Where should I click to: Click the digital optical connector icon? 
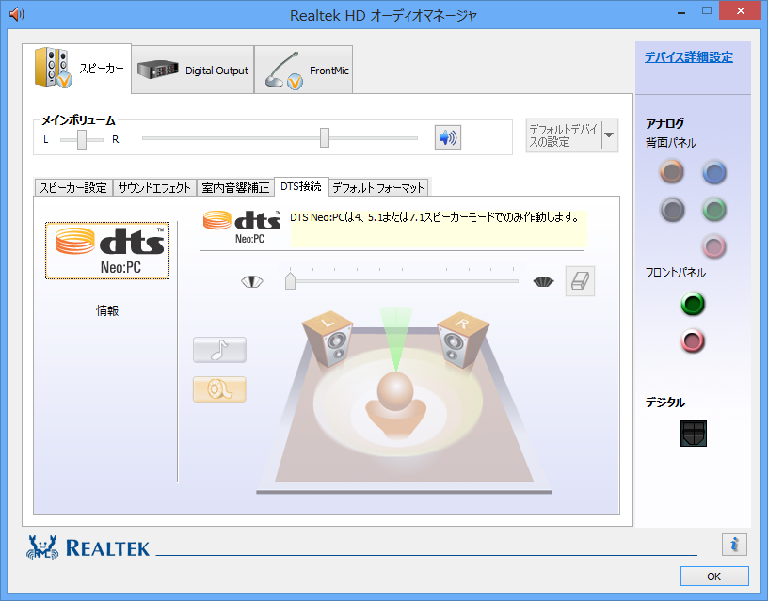coord(693,434)
